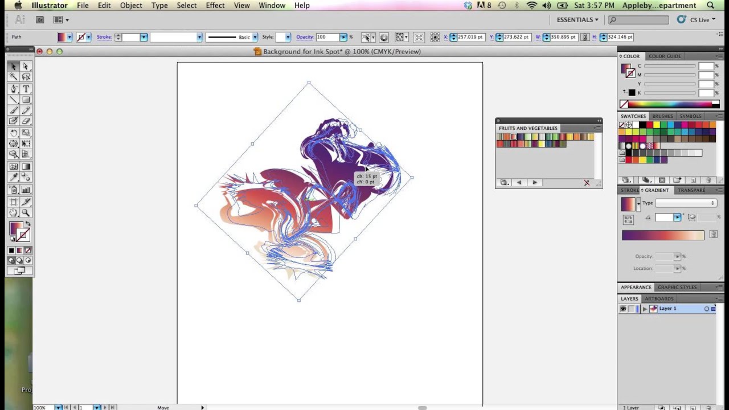Select the Zoom magnifier tool

tap(26, 212)
